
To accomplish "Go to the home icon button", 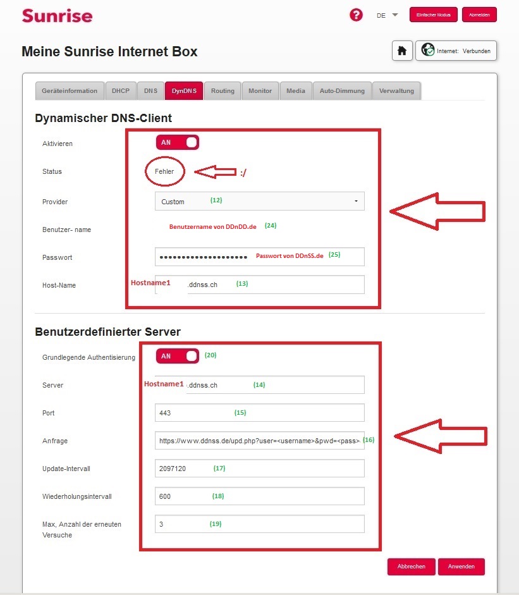I will tap(402, 51).
